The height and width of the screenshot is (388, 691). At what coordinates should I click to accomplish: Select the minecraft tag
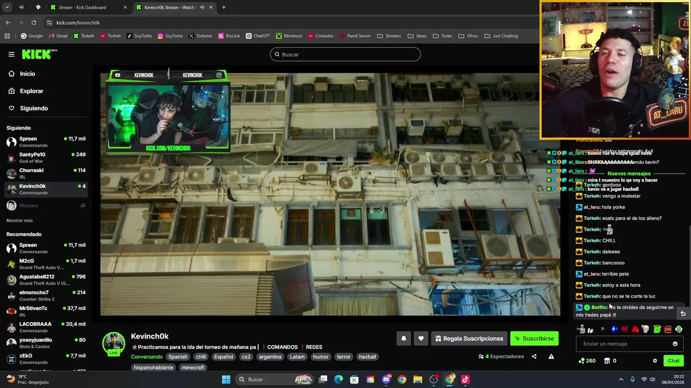pos(193,368)
